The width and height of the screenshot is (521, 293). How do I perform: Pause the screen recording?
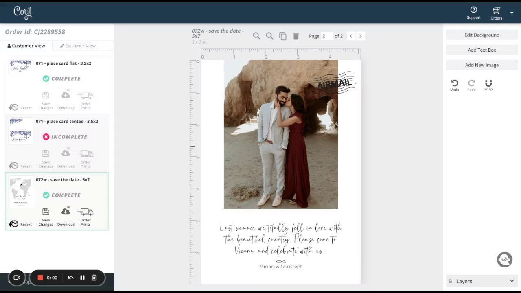(82, 278)
